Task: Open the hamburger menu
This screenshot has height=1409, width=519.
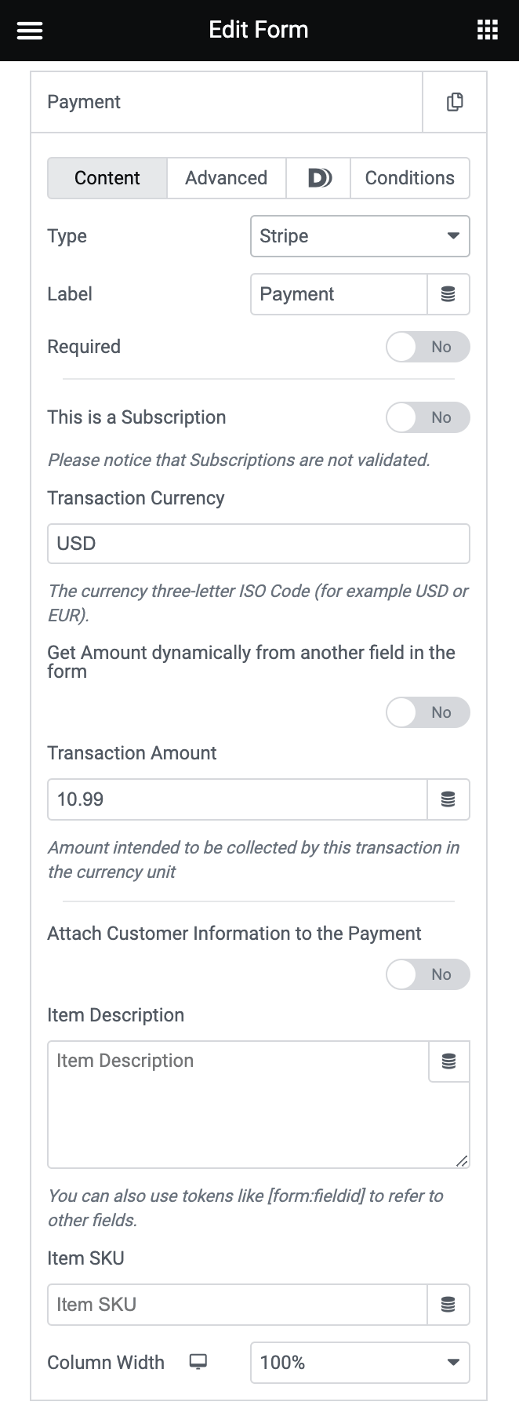Action: tap(30, 31)
